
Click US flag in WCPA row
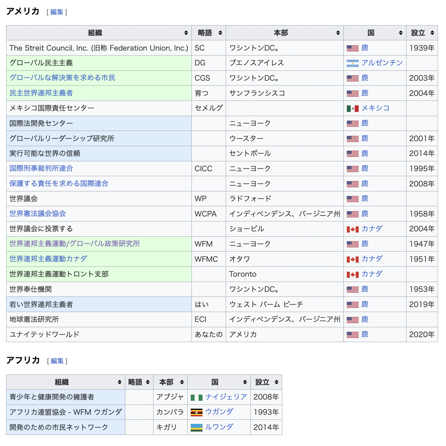pos(353,214)
